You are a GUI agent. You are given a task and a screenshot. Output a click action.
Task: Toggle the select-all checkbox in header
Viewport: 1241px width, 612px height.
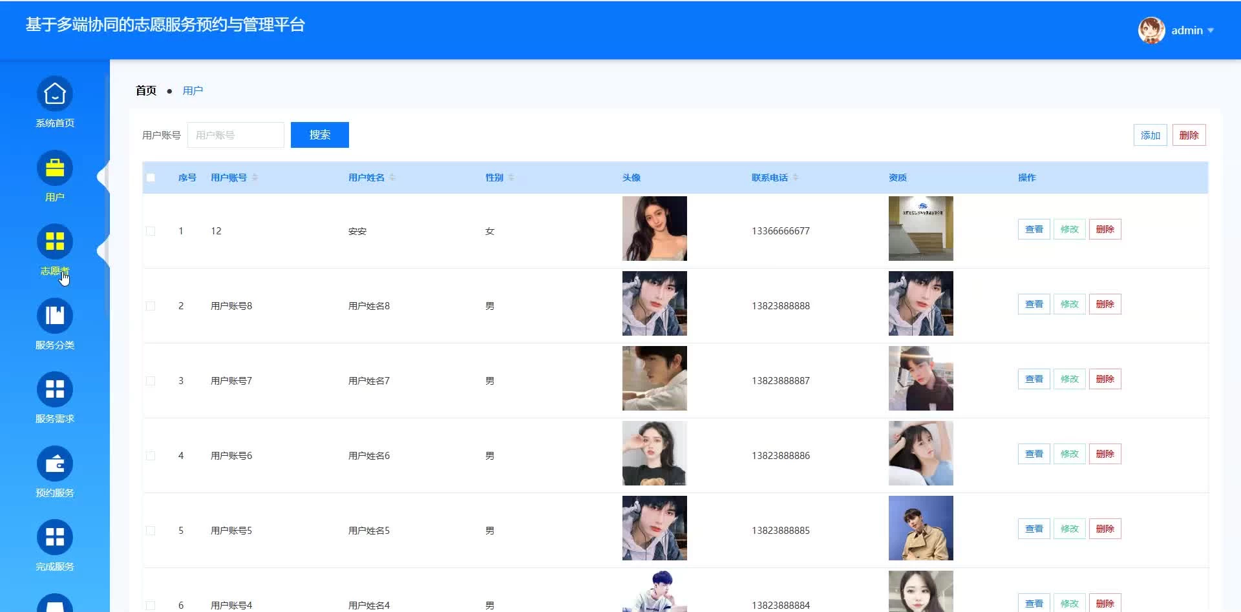tap(151, 178)
